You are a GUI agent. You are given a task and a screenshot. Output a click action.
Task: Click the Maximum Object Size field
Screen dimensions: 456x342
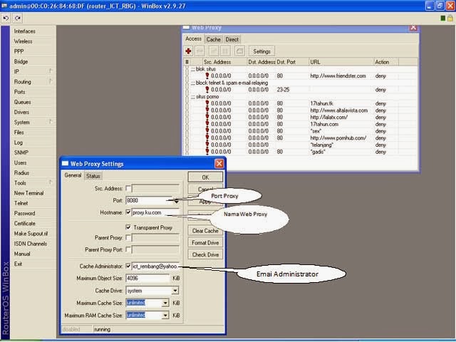(x=147, y=279)
